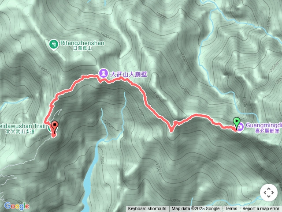Click the 北大武山步道 trail label
Image resolution: width=282 pixels, height=212 pixels.
pos(20,132)
